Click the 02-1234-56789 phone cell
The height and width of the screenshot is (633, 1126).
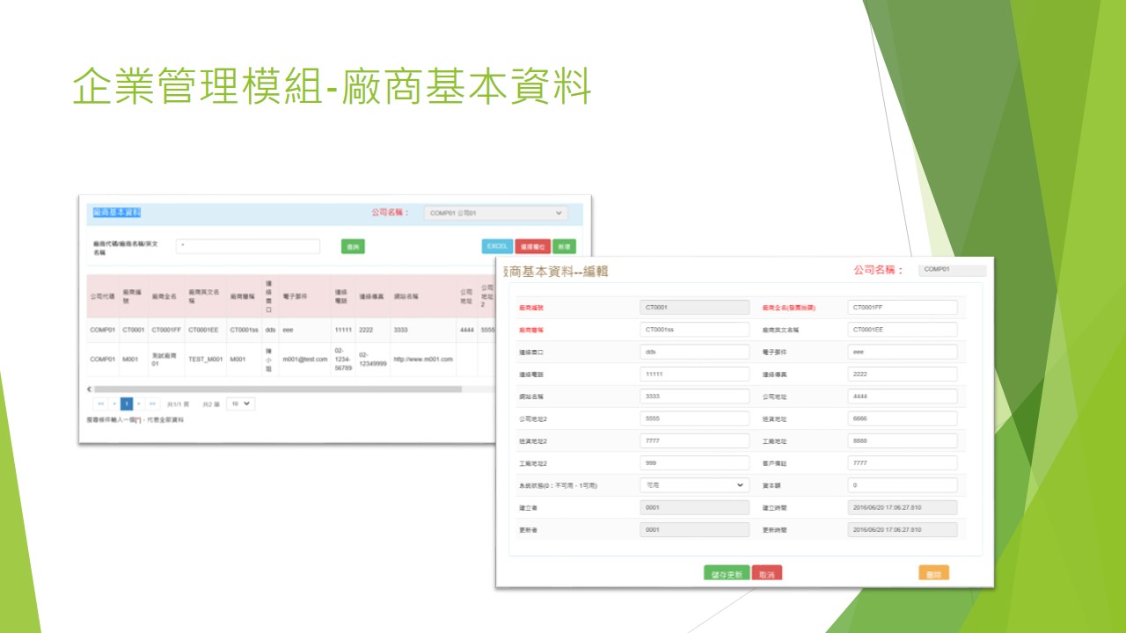(343, 359)
